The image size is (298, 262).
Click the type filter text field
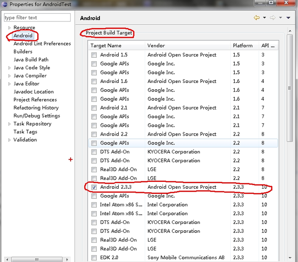37,17
